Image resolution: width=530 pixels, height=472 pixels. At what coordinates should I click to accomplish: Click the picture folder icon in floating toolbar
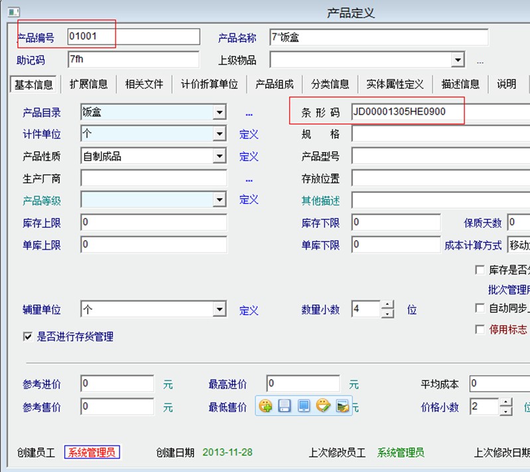pyautogui.click(x=342, y=406)
